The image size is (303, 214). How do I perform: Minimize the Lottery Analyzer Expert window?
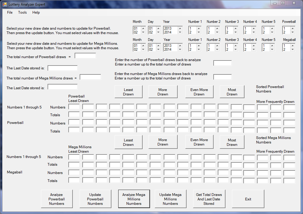[x=275, y=3]
